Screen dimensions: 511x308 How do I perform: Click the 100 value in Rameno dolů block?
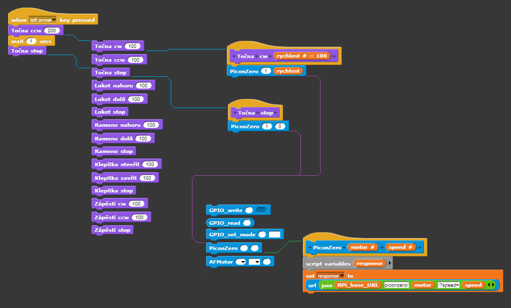[x=143, y=139]
